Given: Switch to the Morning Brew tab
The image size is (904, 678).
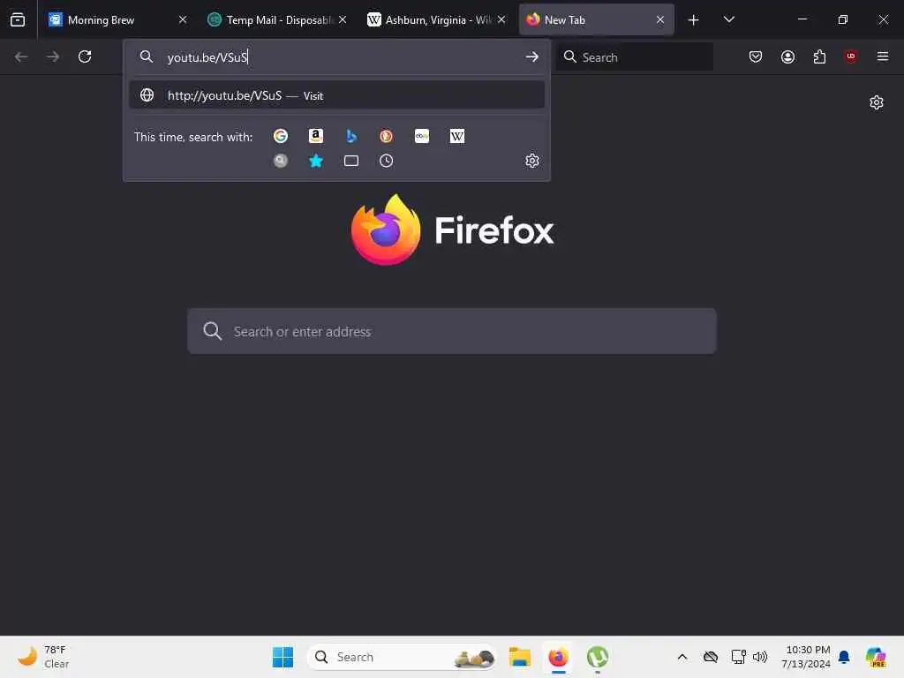Looking at the screenshot, I should (117, 20).
